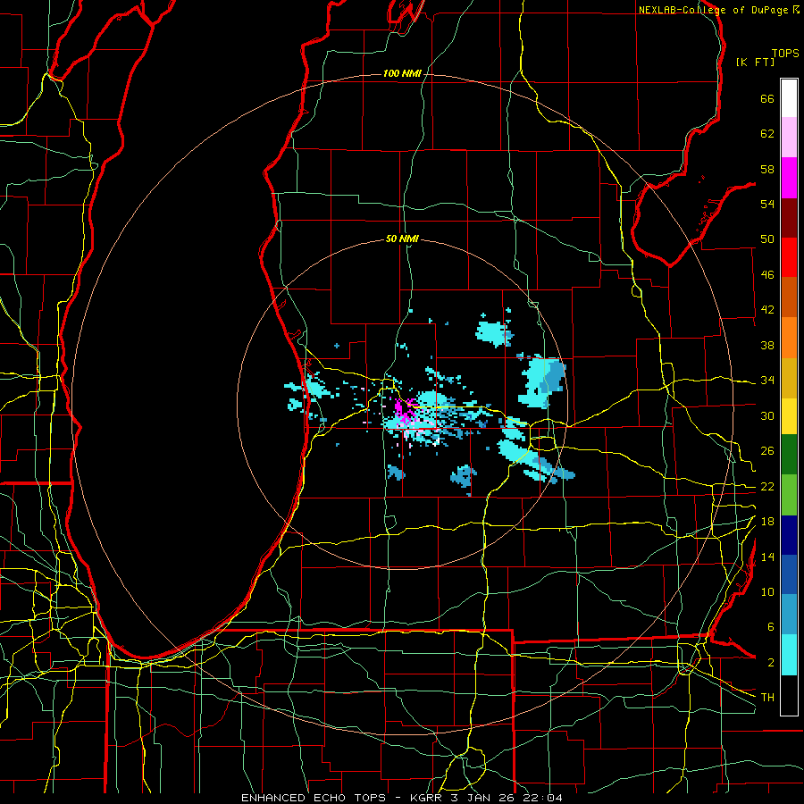Click legend value "46"
This screenshot has width=804, height=804.
point(767,275)
